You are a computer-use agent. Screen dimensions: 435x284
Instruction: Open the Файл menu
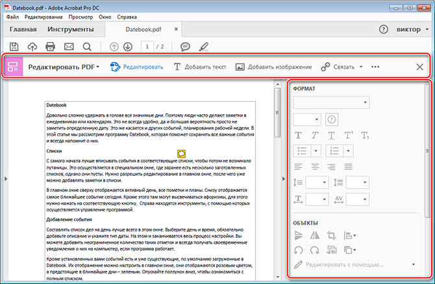pyautogui.click(x=12, y=17)
